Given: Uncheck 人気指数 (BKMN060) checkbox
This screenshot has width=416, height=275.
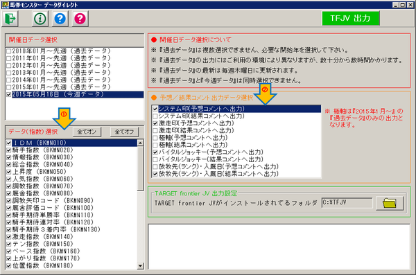Looking at the screenshot, I should [9, 179].
